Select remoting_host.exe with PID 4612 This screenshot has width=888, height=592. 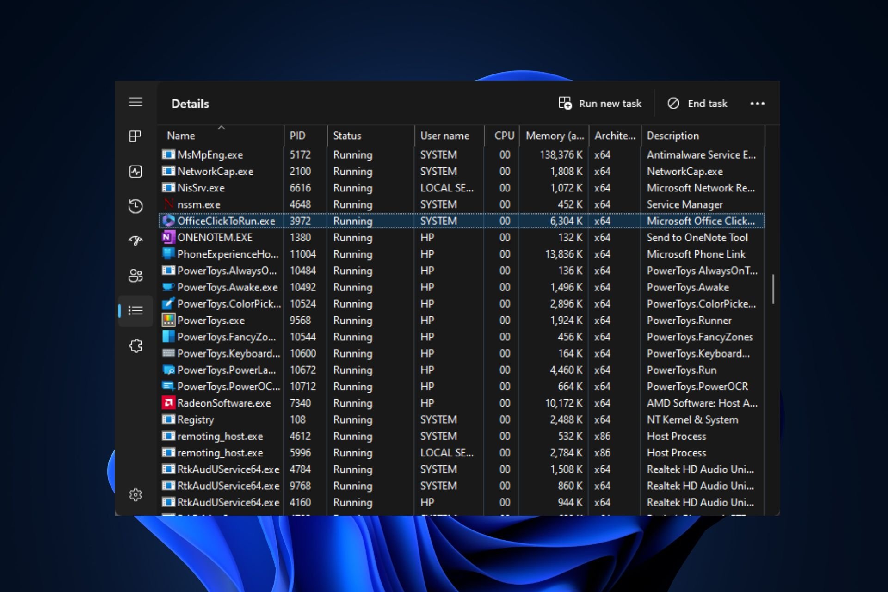click(x=220, y=436)
